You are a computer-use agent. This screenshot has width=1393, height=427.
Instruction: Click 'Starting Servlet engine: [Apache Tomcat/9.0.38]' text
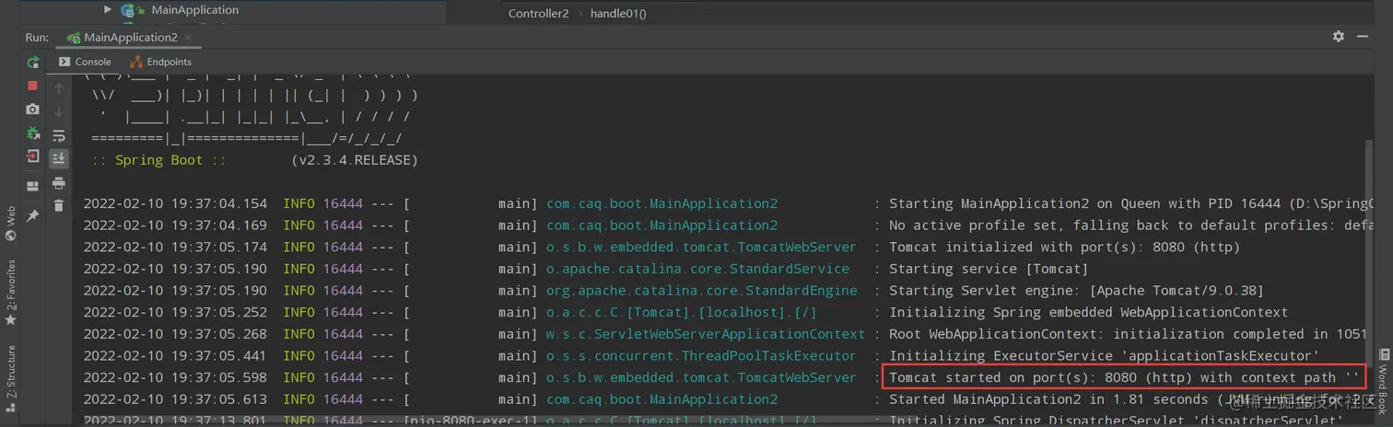coord(1076,291)
